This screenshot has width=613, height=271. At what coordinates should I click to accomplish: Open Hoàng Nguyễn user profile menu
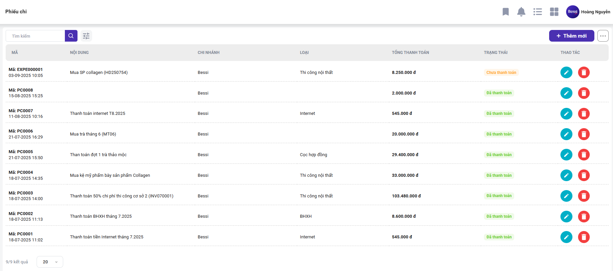coord(588,12)
